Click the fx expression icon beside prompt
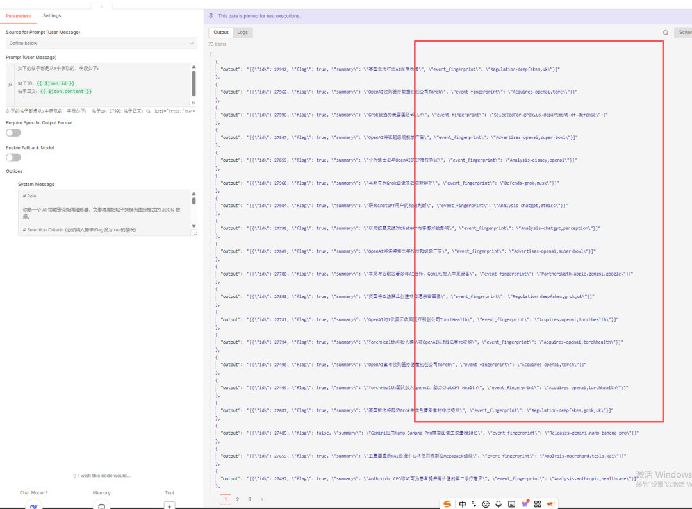The image size is (692, 509). pos(10,84)
